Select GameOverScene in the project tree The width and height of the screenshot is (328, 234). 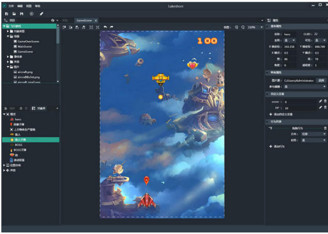point(28,41)
